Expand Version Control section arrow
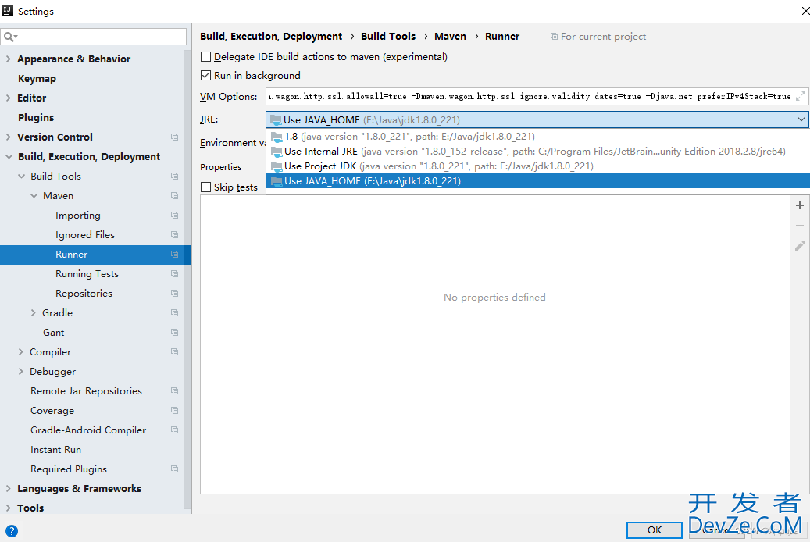The height and width of the screenshot is (542, 810). 9,137
